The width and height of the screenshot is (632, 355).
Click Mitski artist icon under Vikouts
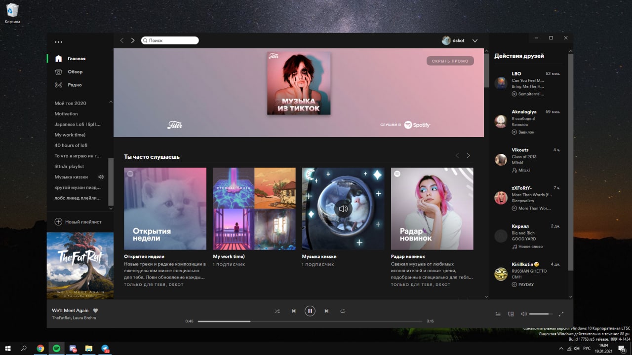point(514,170)
